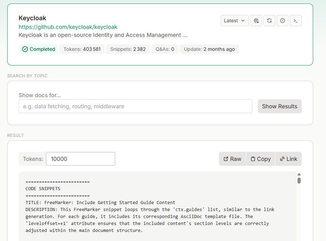The height and width of the screenshot is (241, 326).
Task: Click the Show Results button
Action: point(280,106)
